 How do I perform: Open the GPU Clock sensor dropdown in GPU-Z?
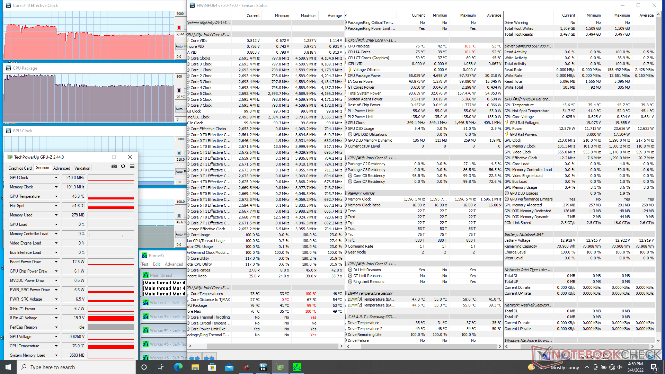tap(56, 178)
